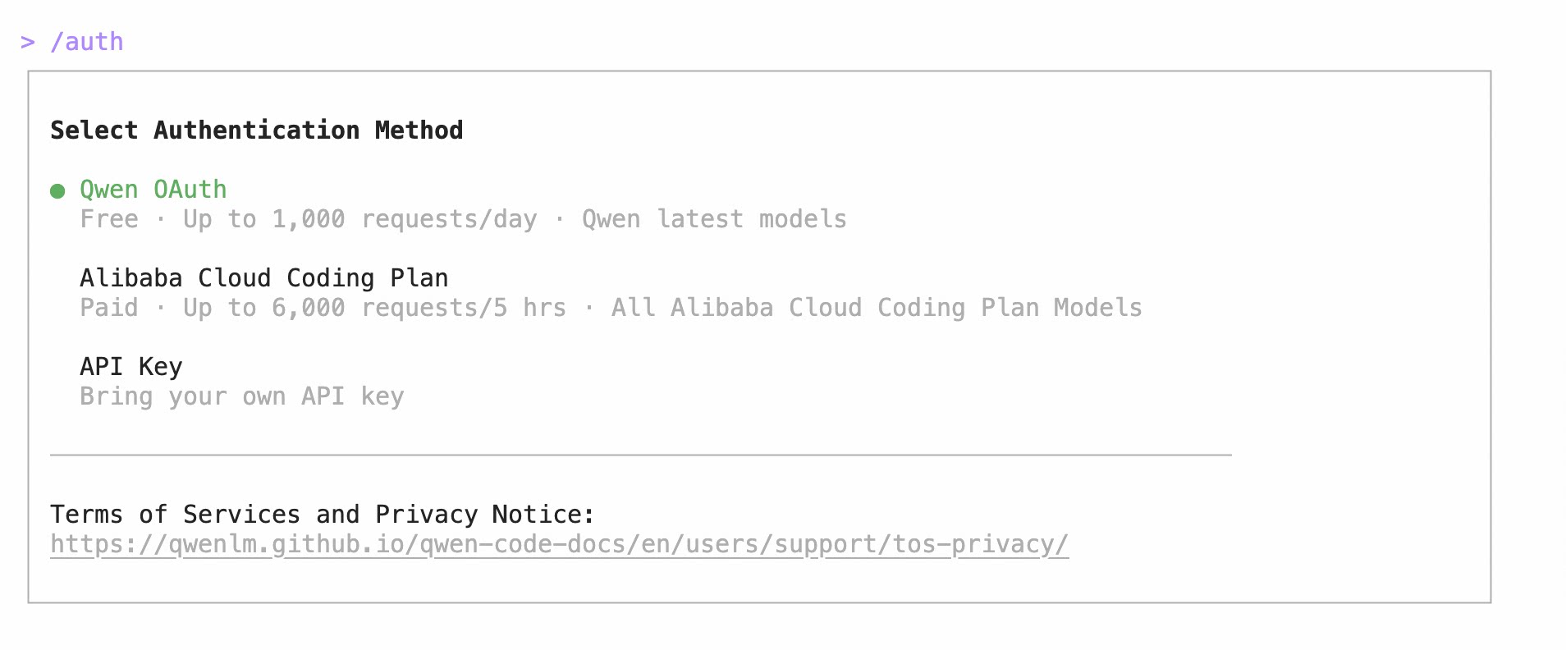Choose the Qwen OAuth authentication option
Viewport: 1566px width, 650px height.
coord(153,190)
